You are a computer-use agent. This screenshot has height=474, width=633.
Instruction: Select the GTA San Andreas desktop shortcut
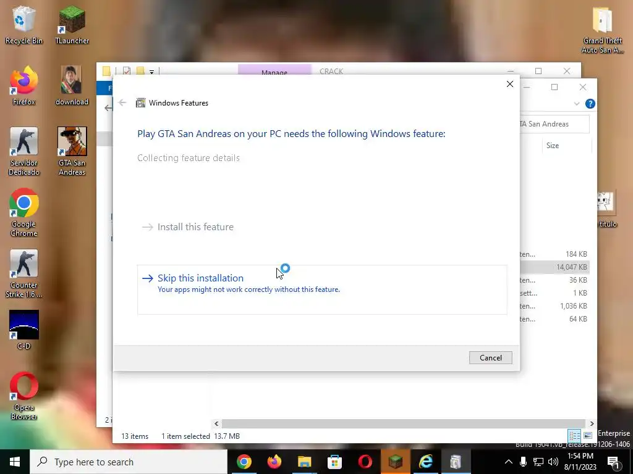pos(72,152)
